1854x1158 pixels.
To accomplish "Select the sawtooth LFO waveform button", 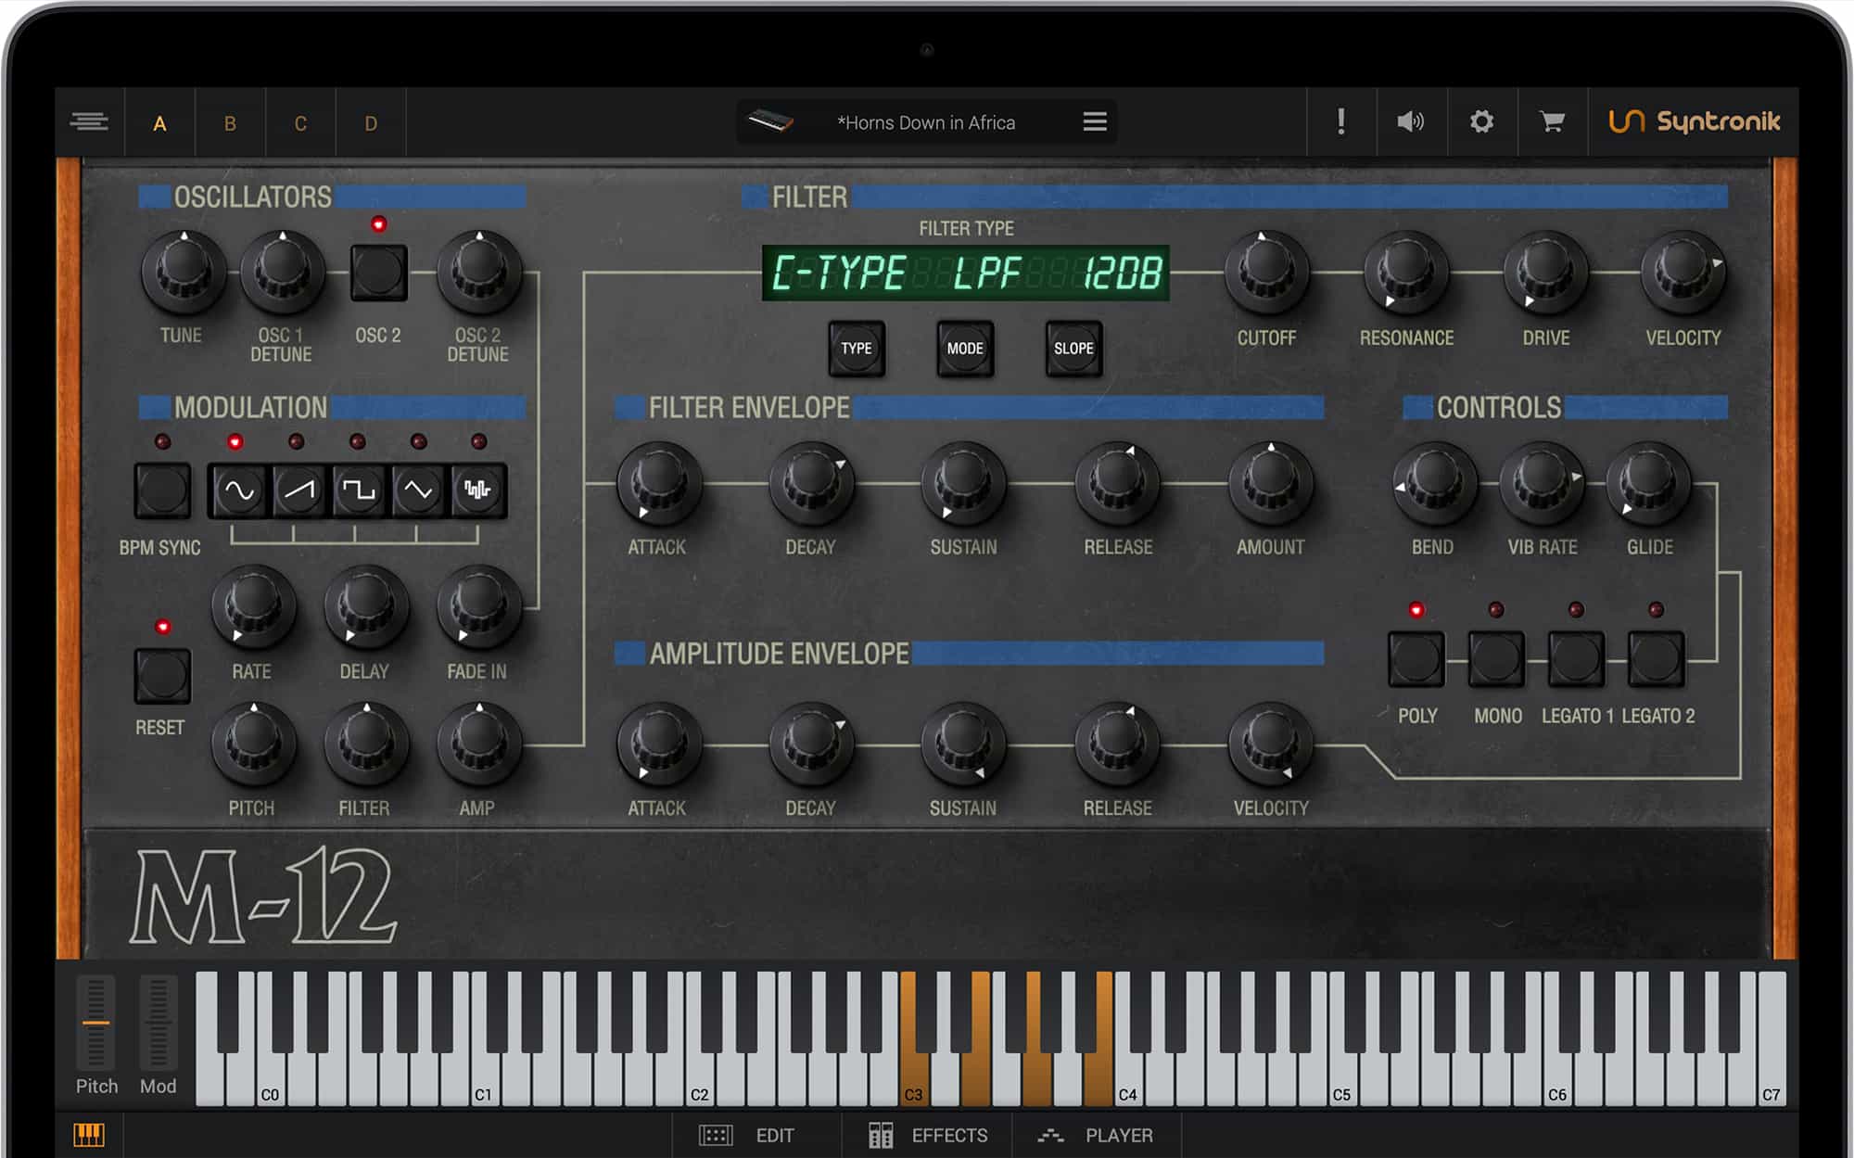I will 298,490.
